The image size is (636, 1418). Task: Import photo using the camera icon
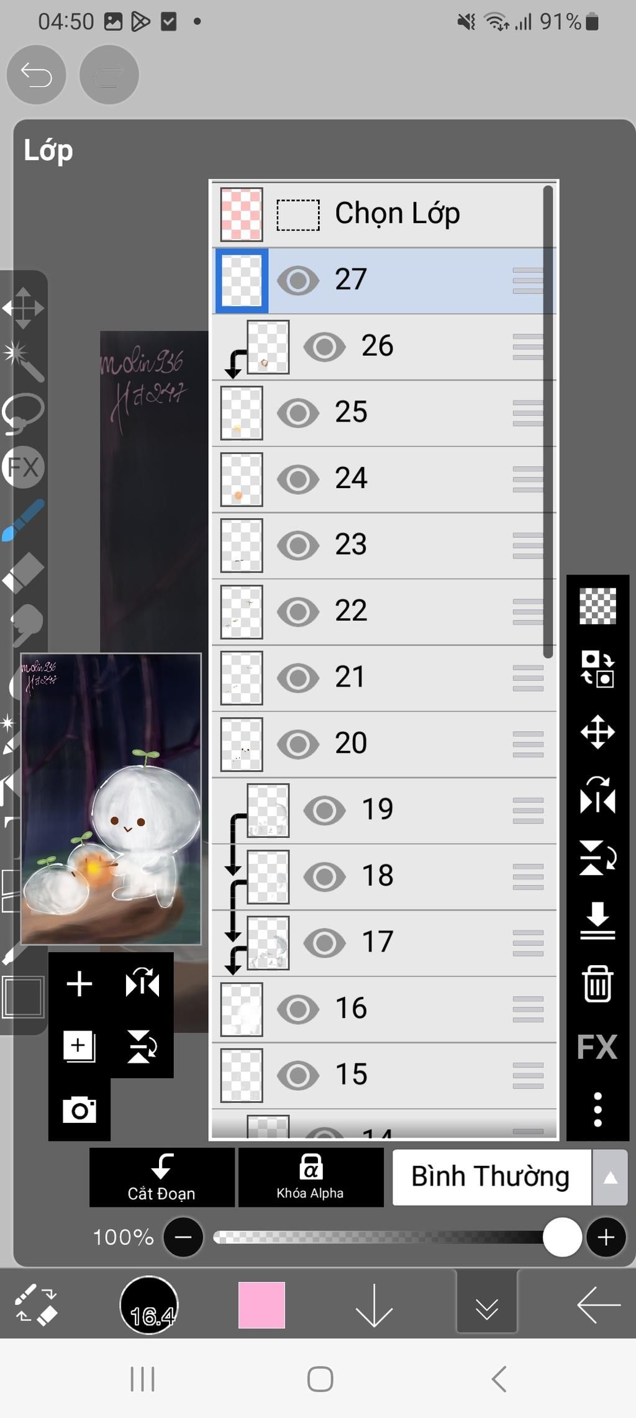79,1109
